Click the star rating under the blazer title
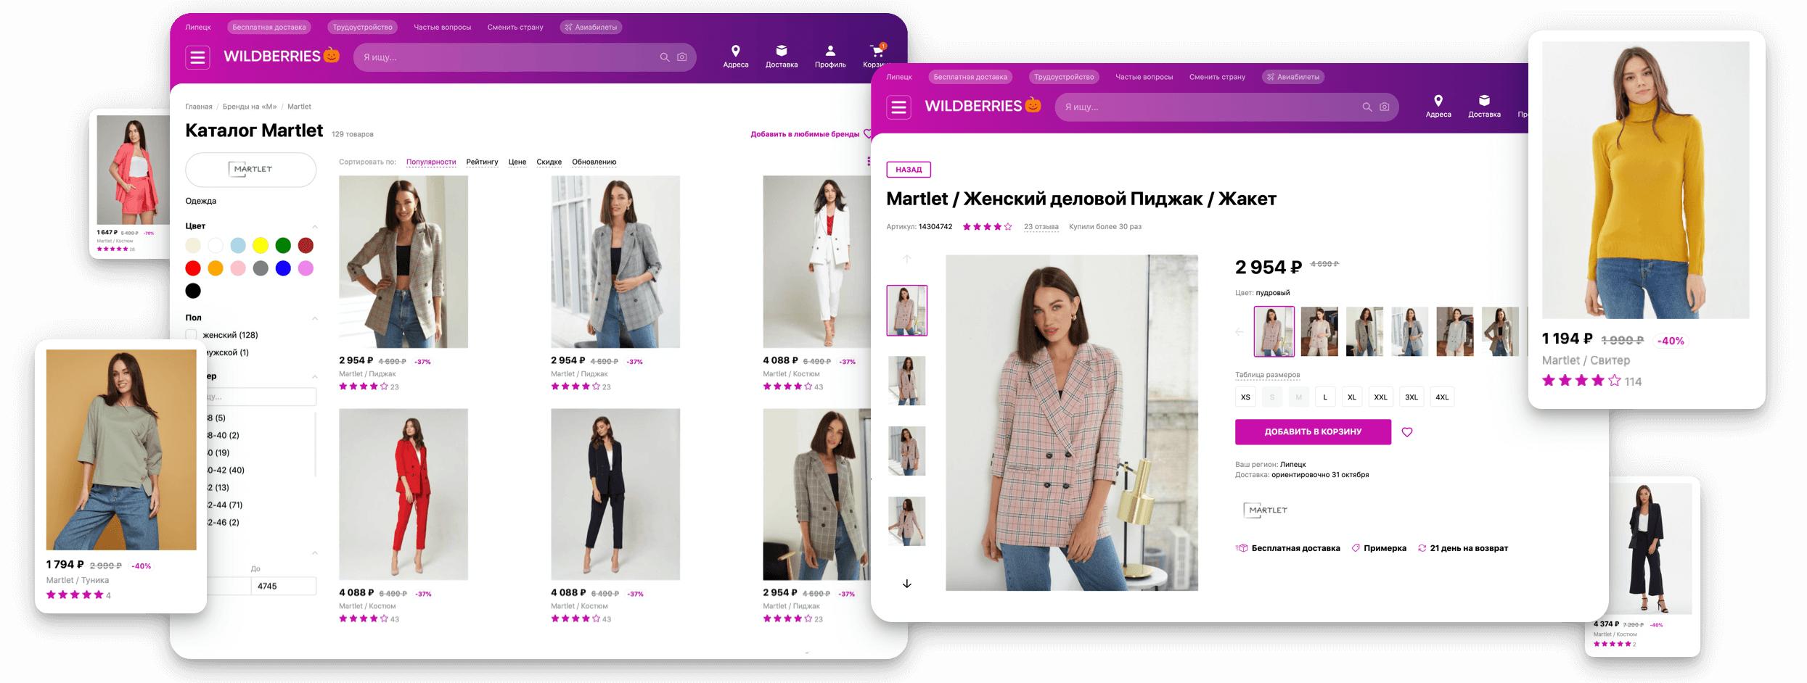The width and height of the screenshot is (1807, 683). (x=987, y=227)
